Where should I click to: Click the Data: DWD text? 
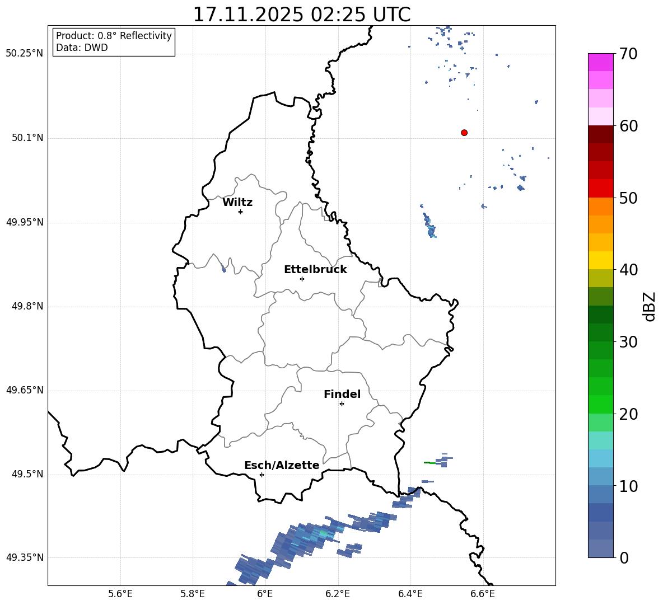82,48
